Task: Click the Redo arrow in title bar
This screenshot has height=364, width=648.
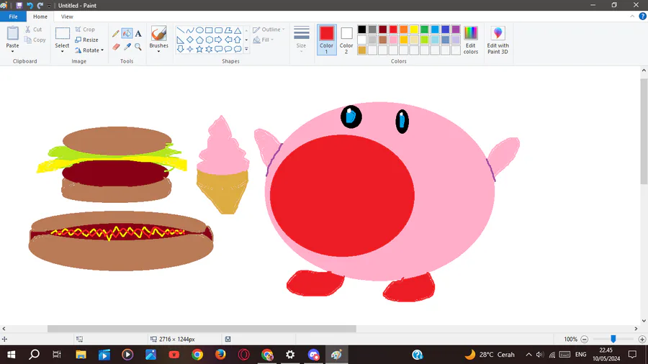Action: pos(40,5)
